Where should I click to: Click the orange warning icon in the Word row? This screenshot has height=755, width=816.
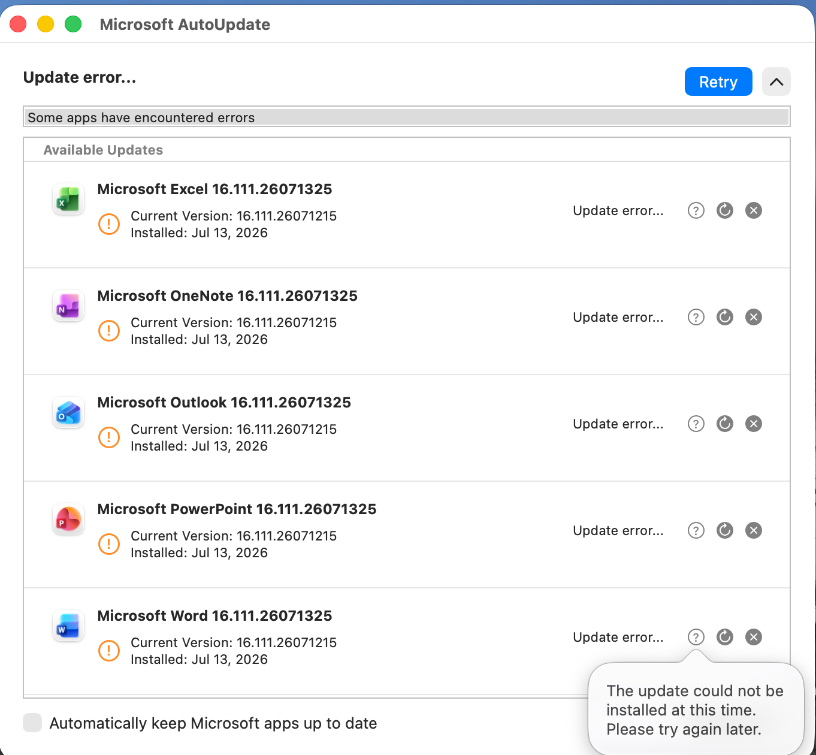click(x=109, y=651)
